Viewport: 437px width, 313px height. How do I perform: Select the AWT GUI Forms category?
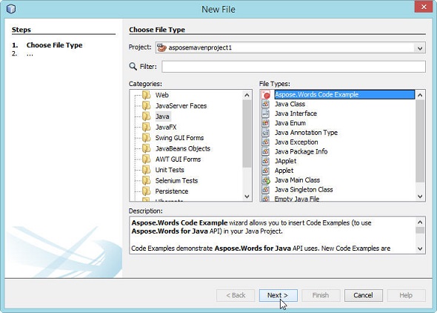pos(178,159)
